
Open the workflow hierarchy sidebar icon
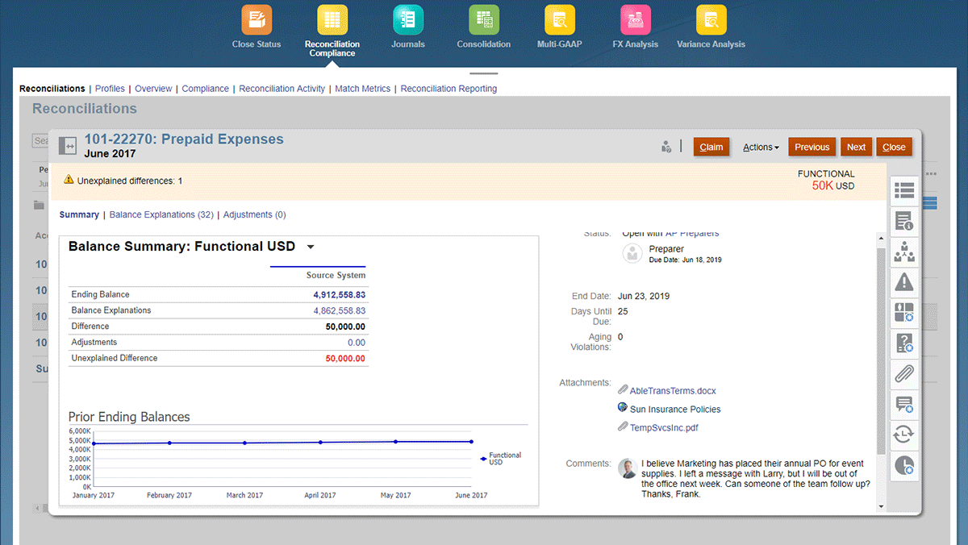(903, 251)
